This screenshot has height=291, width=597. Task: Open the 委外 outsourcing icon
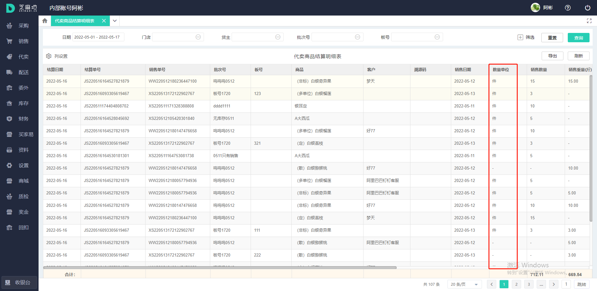[9, 88]
